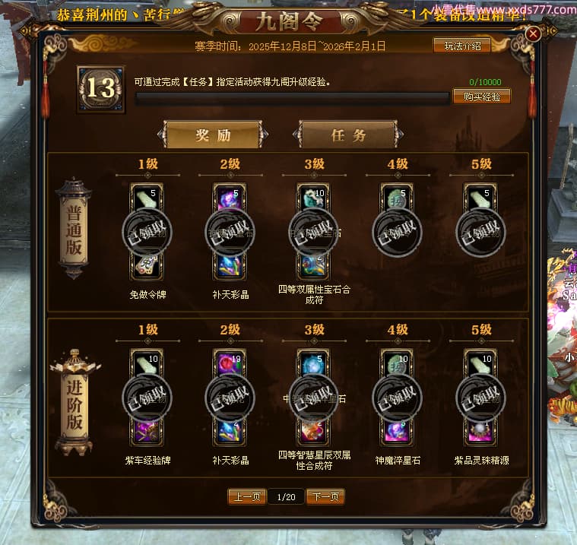Click the 进阶版 lantern banner
577x545 pixels.
(x=75, y=403)
